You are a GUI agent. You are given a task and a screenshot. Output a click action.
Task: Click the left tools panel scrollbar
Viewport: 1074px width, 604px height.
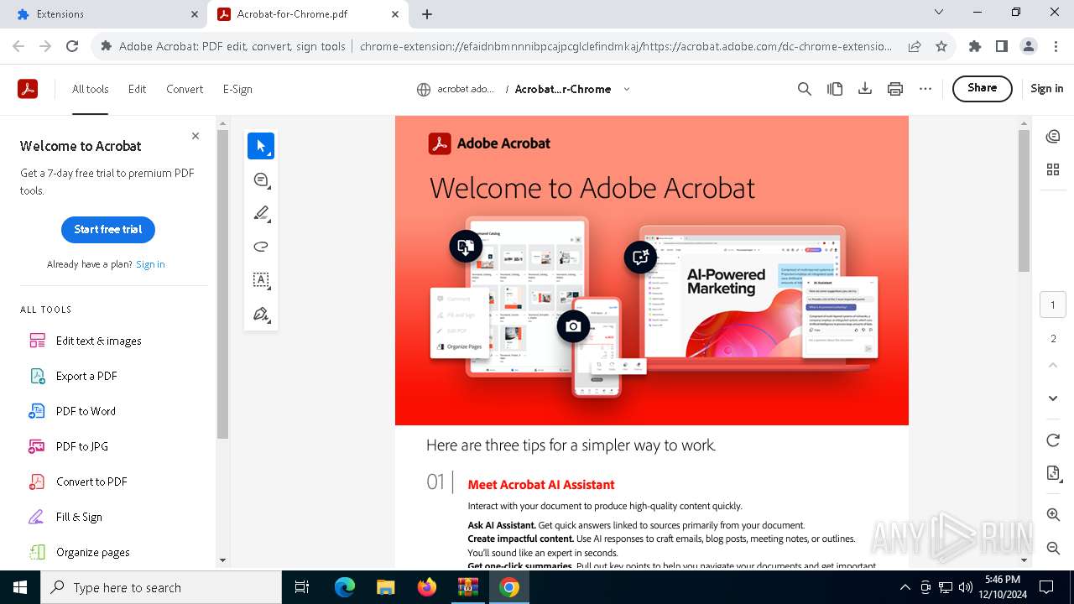[222, 284]
